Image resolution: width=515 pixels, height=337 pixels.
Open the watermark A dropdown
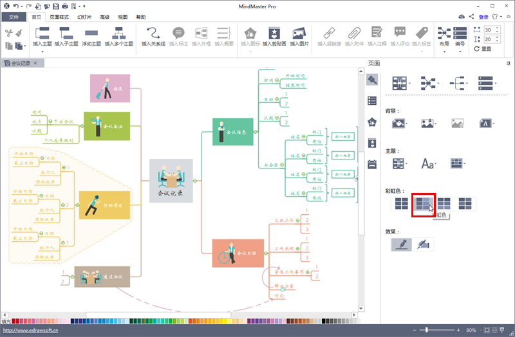point(494,123)
